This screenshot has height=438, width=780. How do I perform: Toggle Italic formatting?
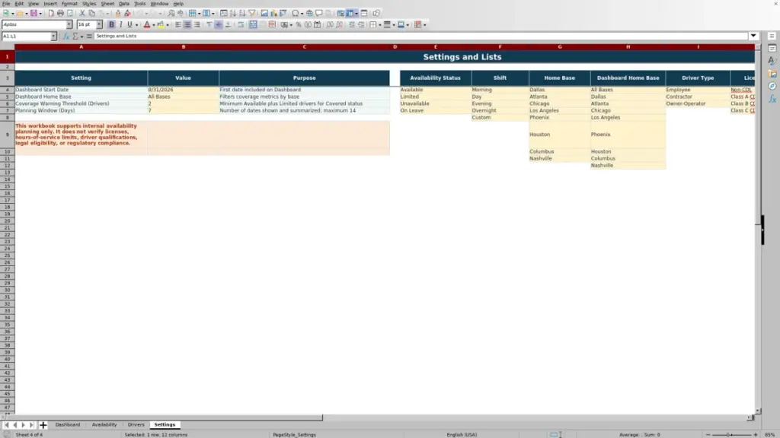pyautogui.click(x=120, y=25)
